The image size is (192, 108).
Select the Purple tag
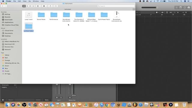coord(7,71)
